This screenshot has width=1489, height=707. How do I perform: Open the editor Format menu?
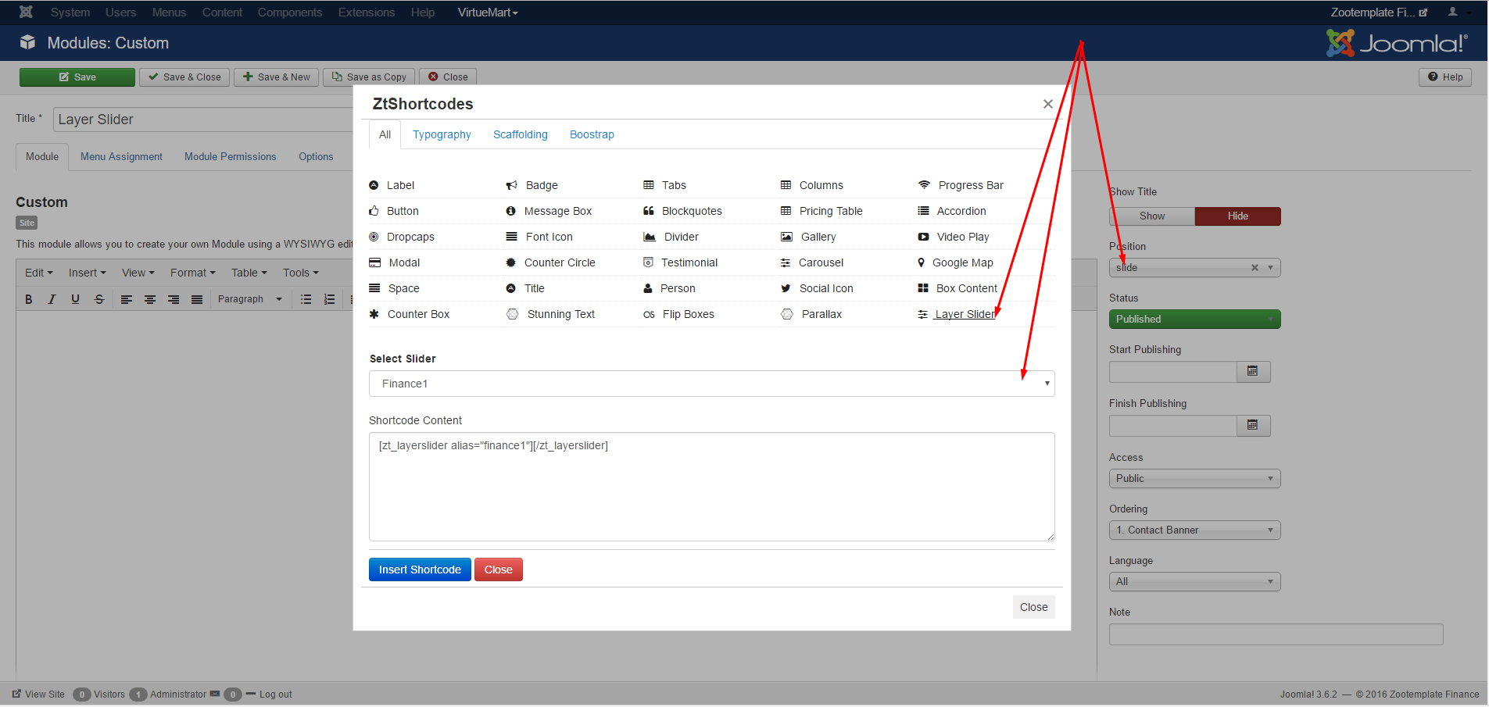pos(193,273)
